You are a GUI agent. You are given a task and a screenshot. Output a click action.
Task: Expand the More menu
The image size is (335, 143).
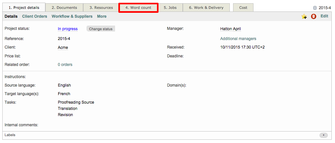pyautogui.click(x=102, y=16)
